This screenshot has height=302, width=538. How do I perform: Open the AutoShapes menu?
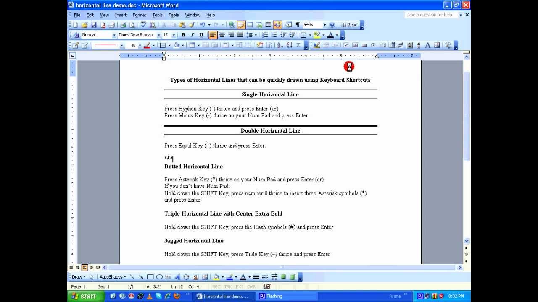coord(113,277)
